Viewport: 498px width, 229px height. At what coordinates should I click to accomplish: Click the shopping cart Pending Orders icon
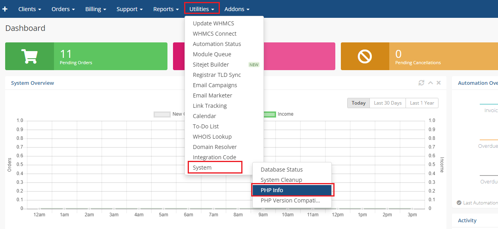click(x=29, y=56)
